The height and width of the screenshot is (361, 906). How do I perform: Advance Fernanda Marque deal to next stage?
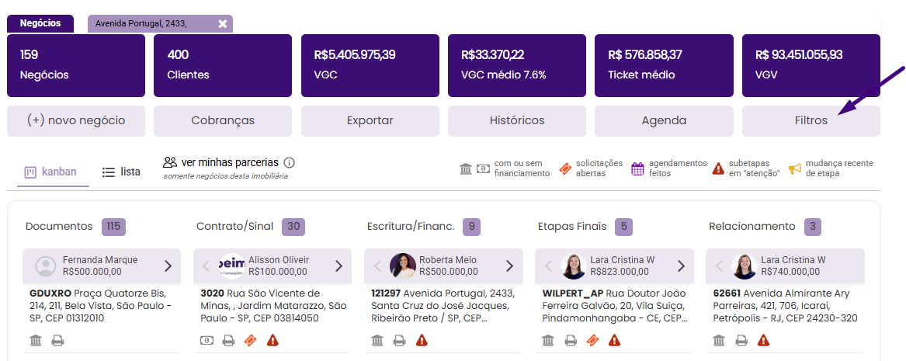[x=168, y=266]
